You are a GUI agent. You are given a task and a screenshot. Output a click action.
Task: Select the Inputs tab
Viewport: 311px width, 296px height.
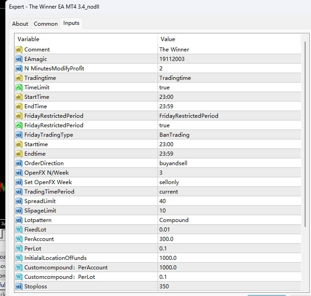pyautogui.click(x=71, y=23)
